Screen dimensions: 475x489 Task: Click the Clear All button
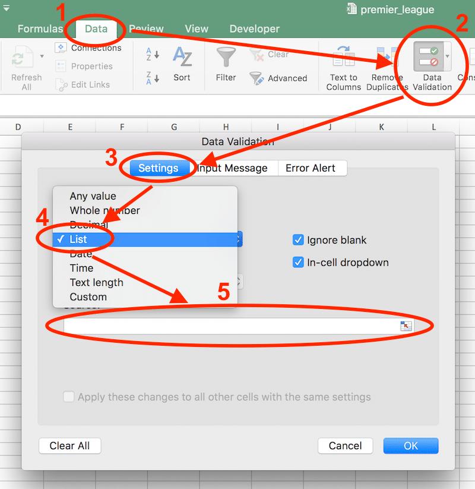coord(70,446)
